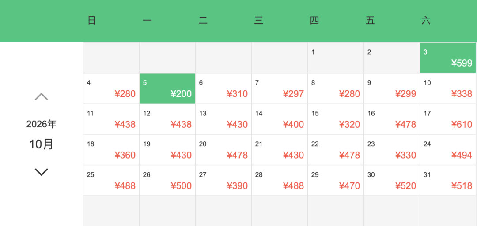
Task: Choose October 27 at ¥390
Action: (223, 181)
